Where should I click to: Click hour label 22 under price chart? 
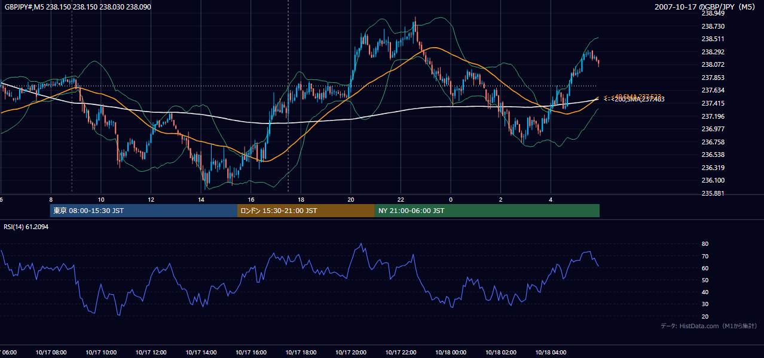[x=401, y=199]
